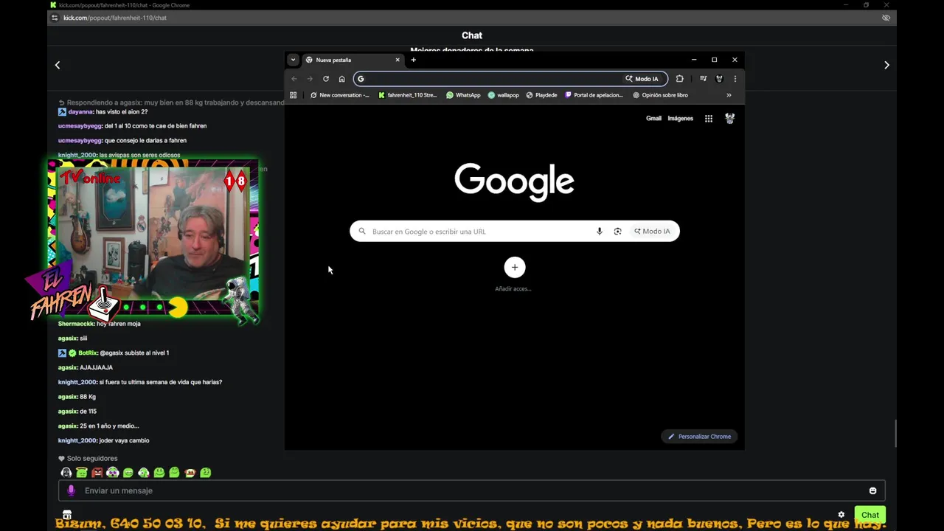
Task: Click 'Añadir acces...' shortcut label
Action: pos(513,289)
